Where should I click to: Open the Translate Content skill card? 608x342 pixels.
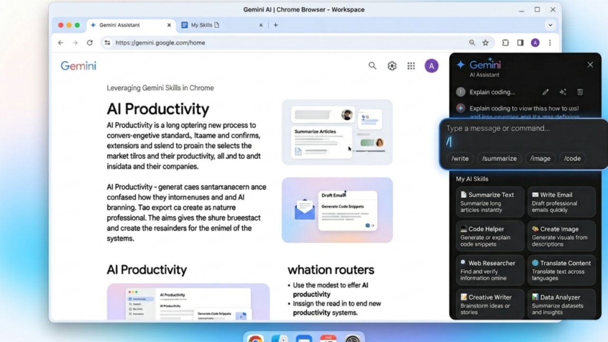pyautogui.click(x=561, y=270)
